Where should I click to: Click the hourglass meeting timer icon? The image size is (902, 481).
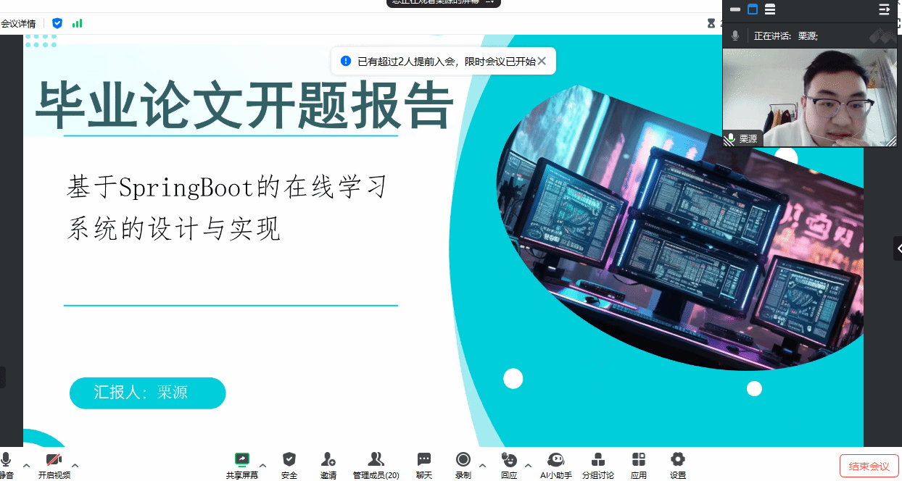(711, 23)
